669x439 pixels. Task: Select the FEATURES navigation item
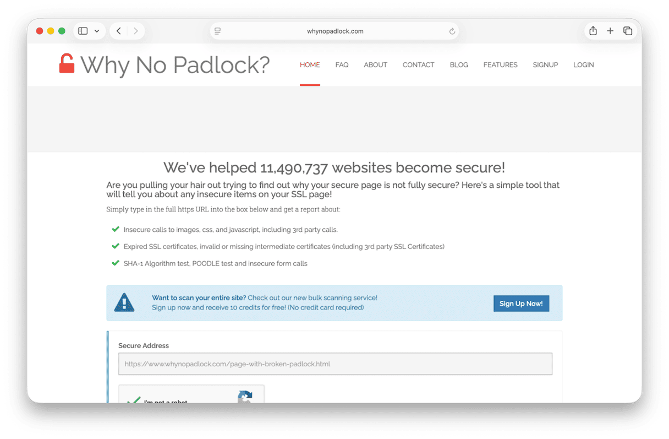(500, 65)
